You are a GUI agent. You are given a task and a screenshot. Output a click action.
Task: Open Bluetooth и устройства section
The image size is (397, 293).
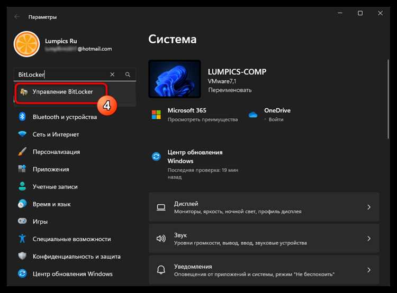(65, 117)
